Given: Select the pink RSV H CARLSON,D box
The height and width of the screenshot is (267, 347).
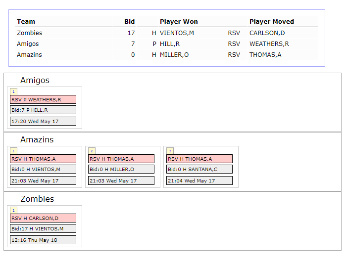Looking at the screenshot, I should click(43, 218).
